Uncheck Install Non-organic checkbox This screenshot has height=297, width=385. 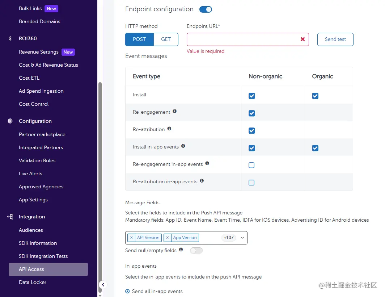tap(252, 96)
